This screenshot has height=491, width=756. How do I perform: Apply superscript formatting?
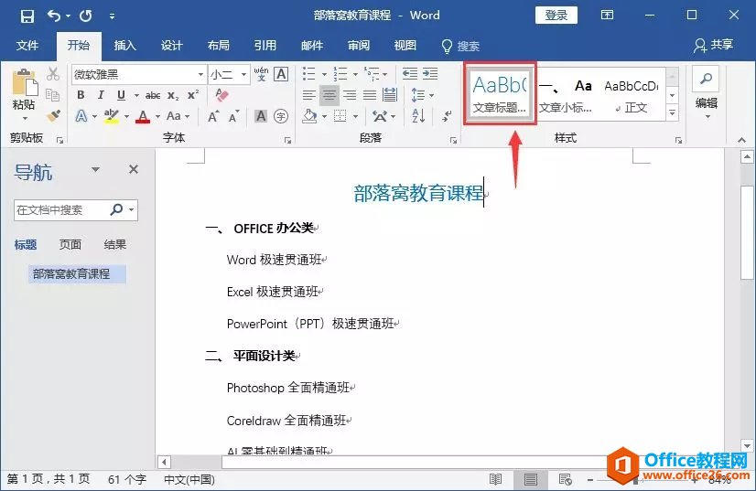[x=193, y=95]
